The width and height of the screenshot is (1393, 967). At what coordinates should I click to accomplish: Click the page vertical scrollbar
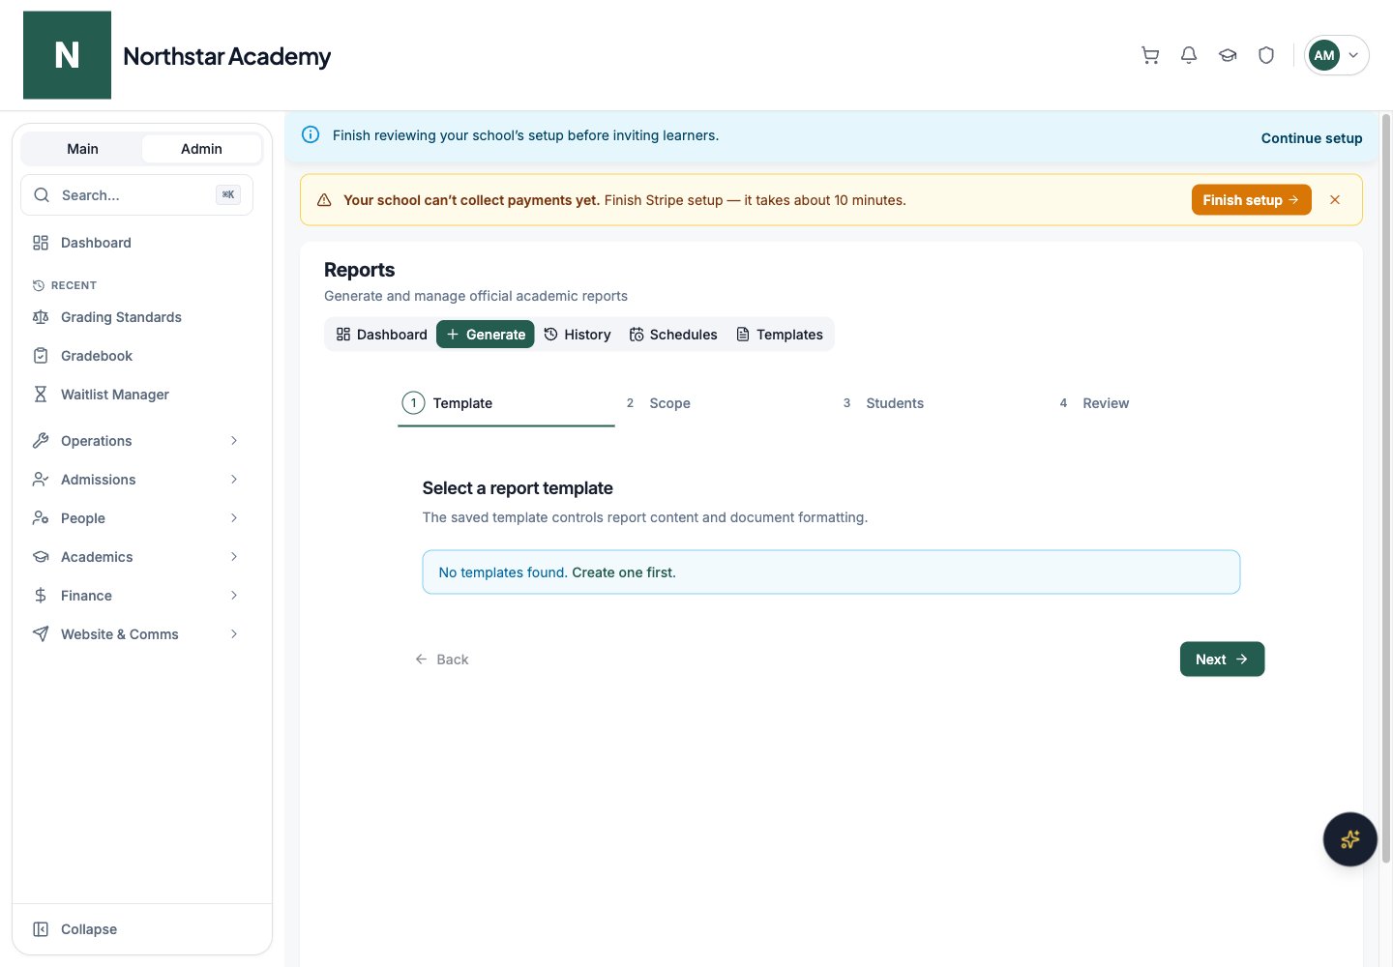point(1385,488)
